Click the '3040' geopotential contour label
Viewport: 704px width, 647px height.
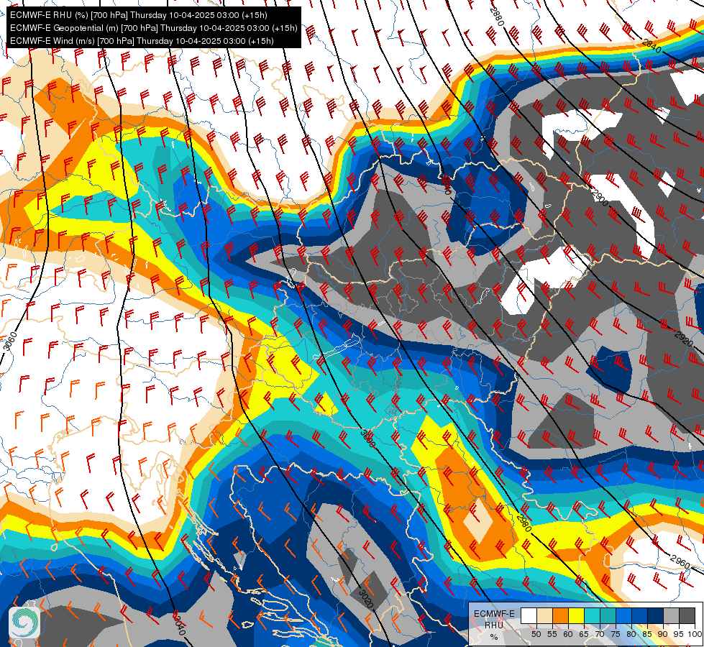(x=179, y=625)
